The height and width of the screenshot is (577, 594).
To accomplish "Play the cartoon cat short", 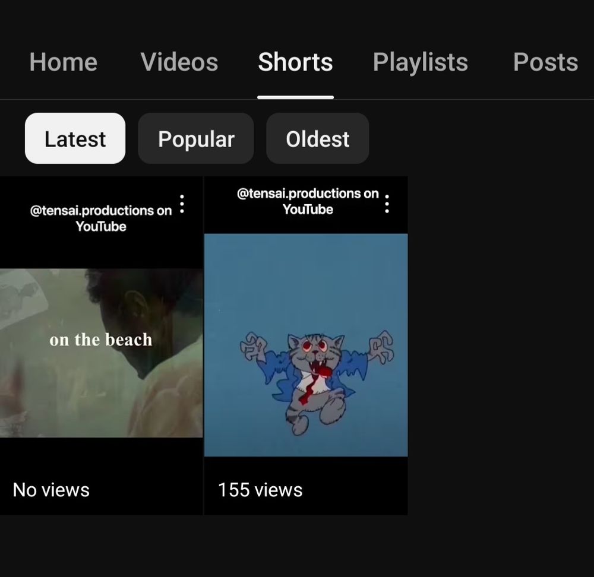I will (x=306, y=345).
